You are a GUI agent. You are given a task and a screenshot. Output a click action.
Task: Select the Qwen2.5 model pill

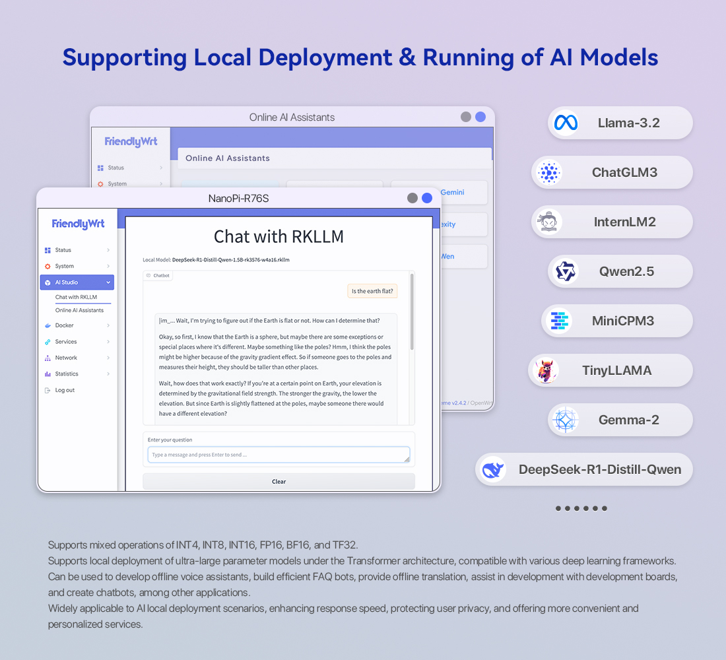[620, 271]
